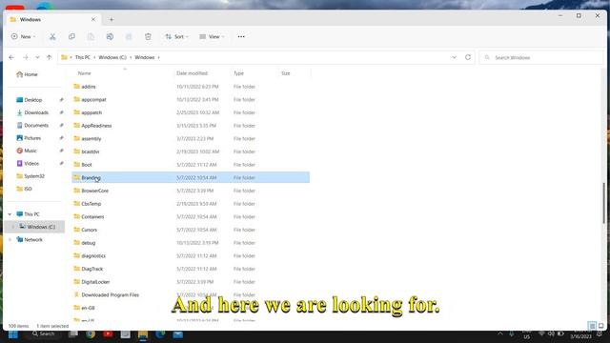This screenshot has width=610, height=343.
Task: Click the Delete trash icon
Action: tap(148, 36)
